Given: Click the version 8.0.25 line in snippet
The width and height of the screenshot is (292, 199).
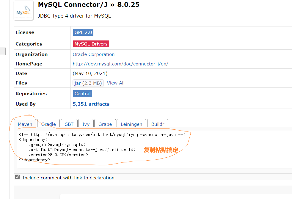Looking at the screenshot, I should pos(58,155).
